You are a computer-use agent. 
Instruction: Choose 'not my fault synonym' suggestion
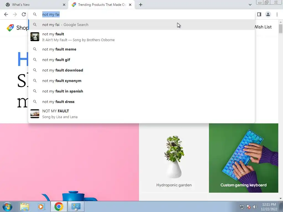pyautogui.click(x=142, y=81)
